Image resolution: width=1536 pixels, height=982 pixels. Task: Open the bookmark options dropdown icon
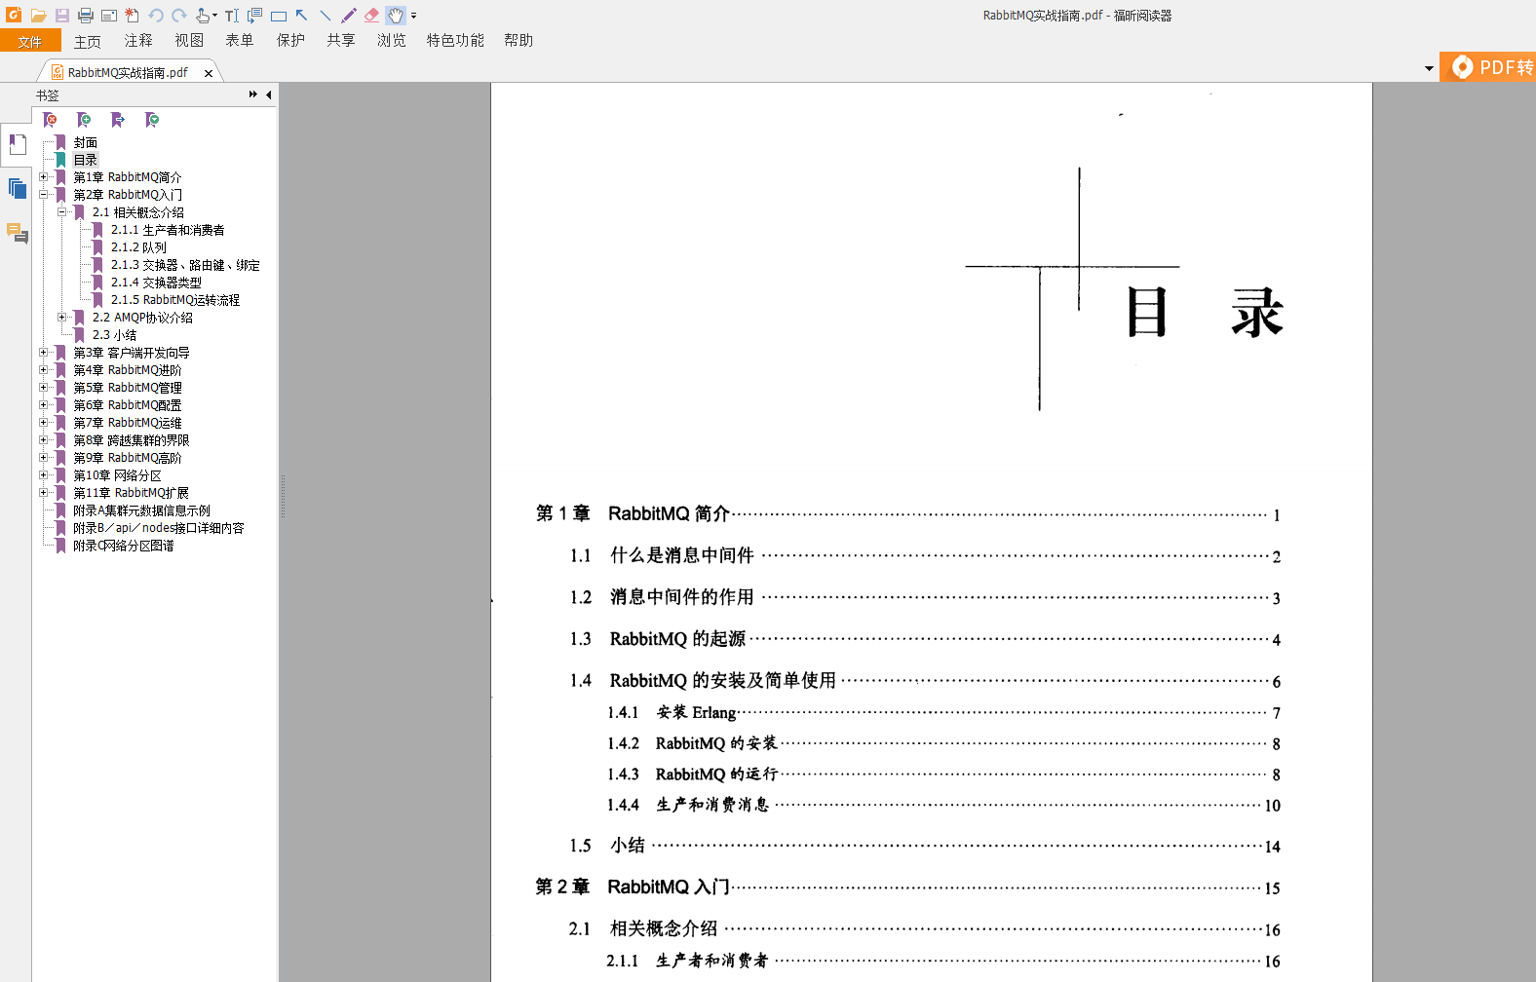[x=152, y=120]
